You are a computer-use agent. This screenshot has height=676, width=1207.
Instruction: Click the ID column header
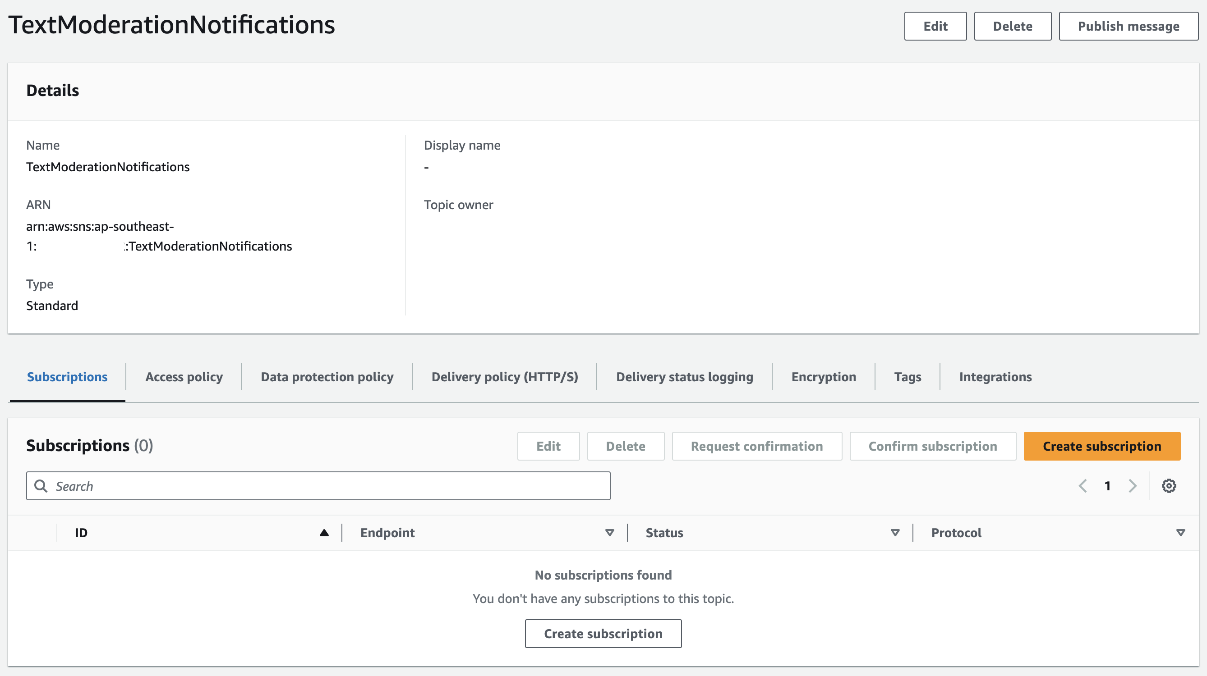tap(81, 533)
